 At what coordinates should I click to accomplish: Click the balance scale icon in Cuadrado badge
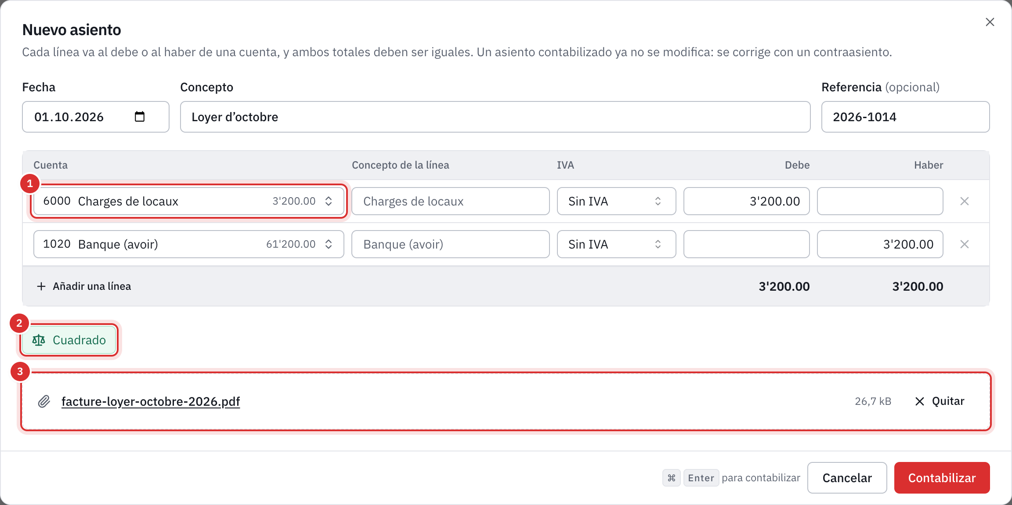pos(39,340)
